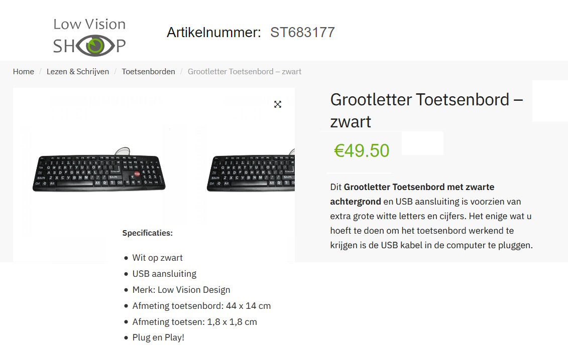Image resolution: width=568 pixels, height=357 pixels.
Task: Select the second partially visible keyboard image
Action: [x=251, y=173]
